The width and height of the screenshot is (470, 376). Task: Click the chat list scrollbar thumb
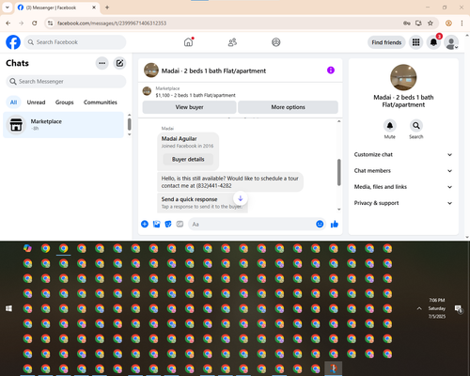129,124
